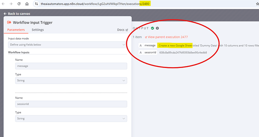Viewport: 259px width, 137px height.
Task: Click the message value 'Create a new Google Sheet'
Action: (175, 46)
